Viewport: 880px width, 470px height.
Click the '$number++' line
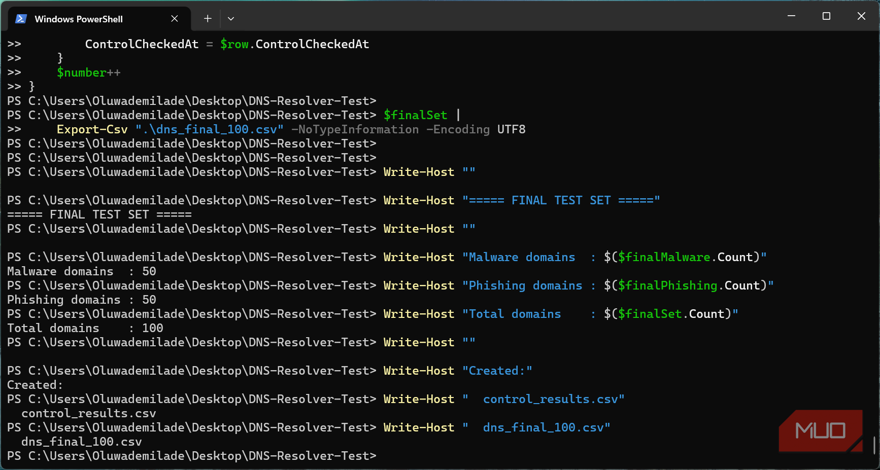pyautogui.click(x=89, y=73)
